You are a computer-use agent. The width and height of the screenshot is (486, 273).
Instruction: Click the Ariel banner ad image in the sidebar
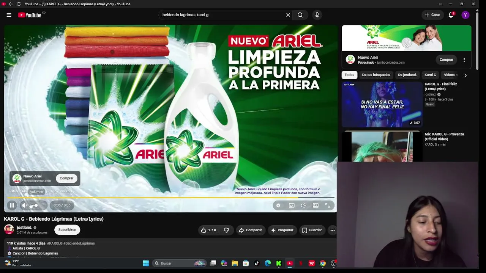(x=406, y=38)
